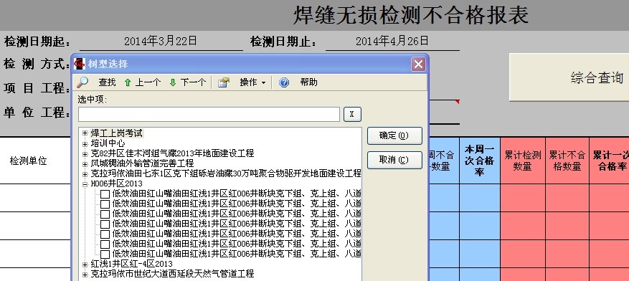The image size is (629, 281).
Task: Click the 检测日期起 date field 2014年3月22日
Action: click(161, 41)
